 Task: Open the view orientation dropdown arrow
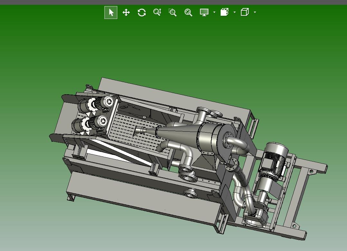tap(255, 12)
